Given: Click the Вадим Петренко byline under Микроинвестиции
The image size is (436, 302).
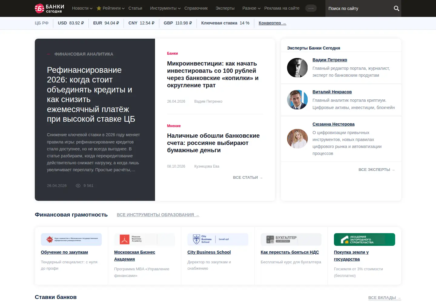Looking at the screenshot, I should tap(208, 101).
